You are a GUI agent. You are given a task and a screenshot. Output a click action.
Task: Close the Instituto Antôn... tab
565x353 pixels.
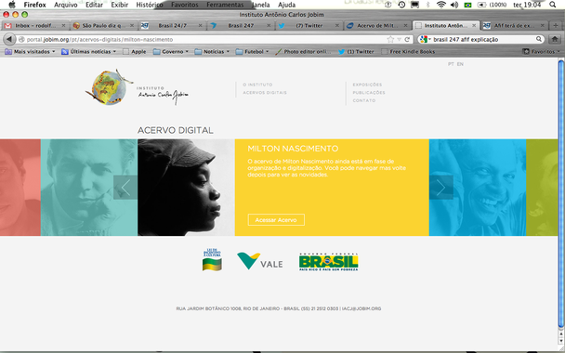click(474, 26)
